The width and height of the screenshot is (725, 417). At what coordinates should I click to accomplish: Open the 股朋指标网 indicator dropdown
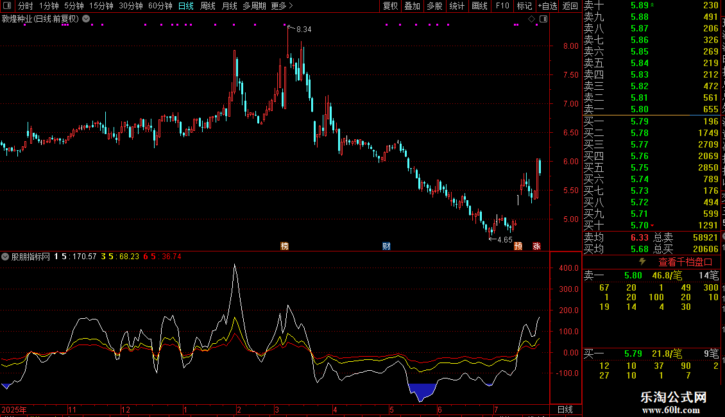[5, 257]
